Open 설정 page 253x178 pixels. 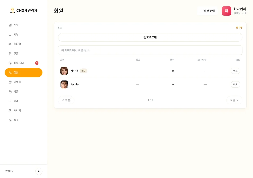[x=23, y=120]
